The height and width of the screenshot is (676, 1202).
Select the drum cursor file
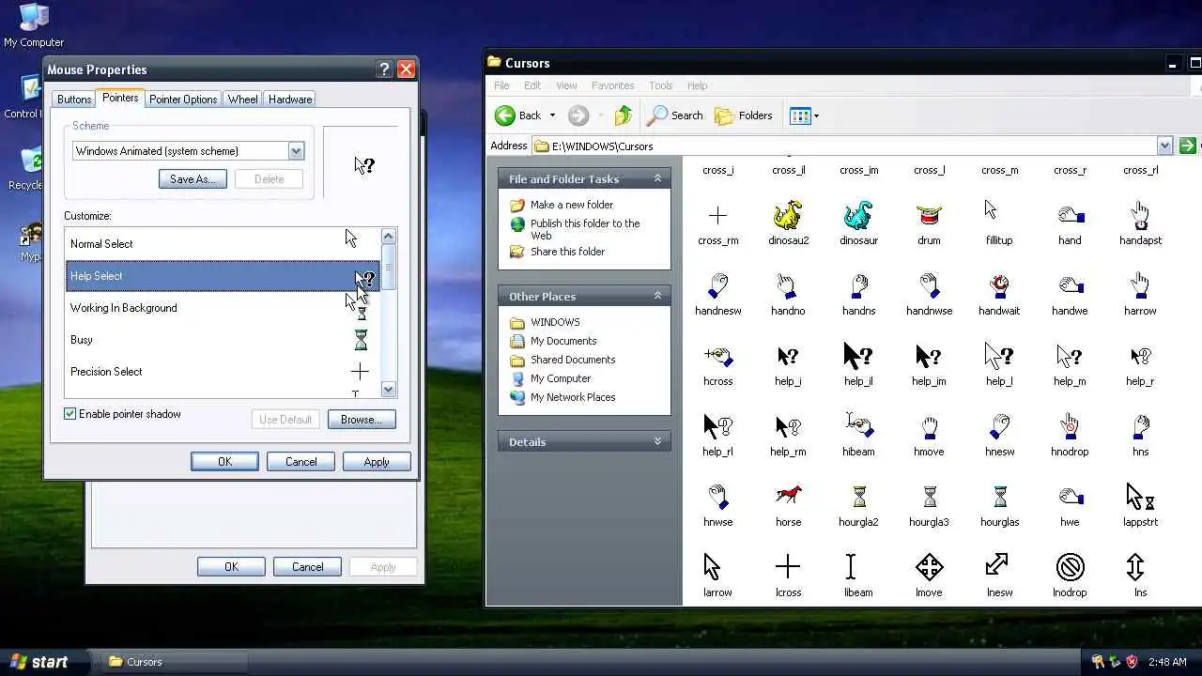[929, 216]
